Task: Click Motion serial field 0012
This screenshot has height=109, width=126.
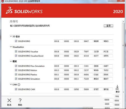Action: pos(78,70)
